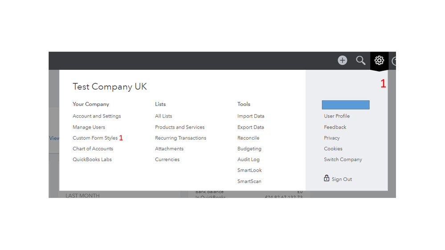Open Budgeting tool
The height and width of the screenshot is (250, 445).
[249, 149]
